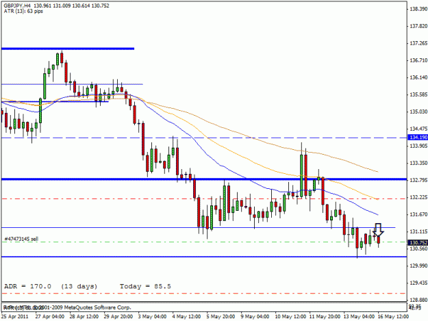Select the green dash-dot sell order line
Image resolution: width=428 pixels, height=321 pixels.
coord(204,242)
